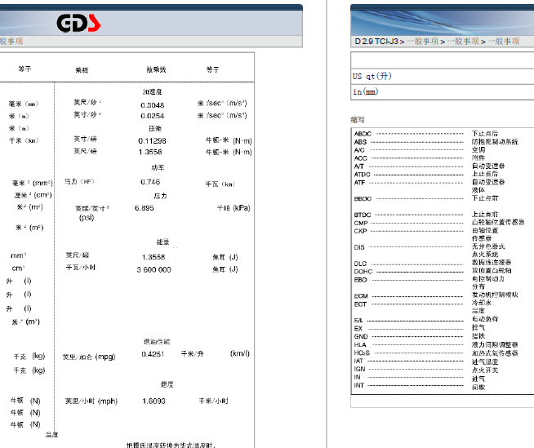Click the definition 防抱死制动系统
This screenshot has height=448, width=534.
(x=495, y=142)
